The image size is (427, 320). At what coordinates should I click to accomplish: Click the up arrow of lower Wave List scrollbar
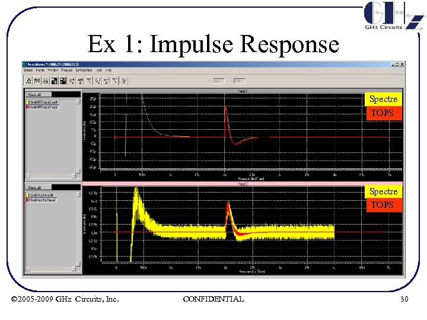click(x=78, y=194)
